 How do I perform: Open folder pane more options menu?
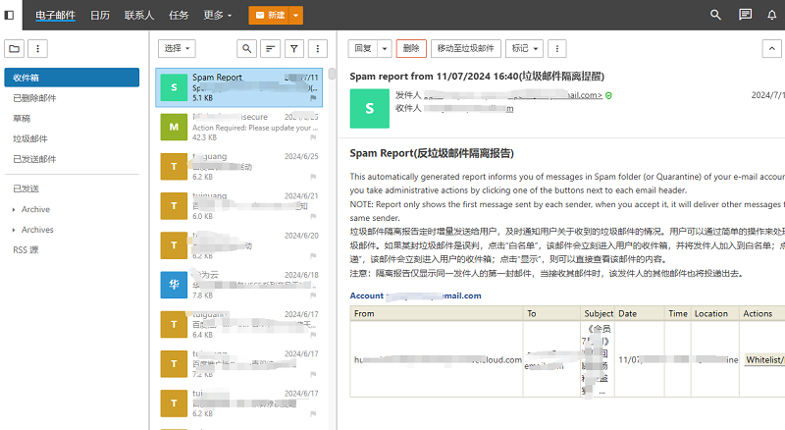pos(37,49)
